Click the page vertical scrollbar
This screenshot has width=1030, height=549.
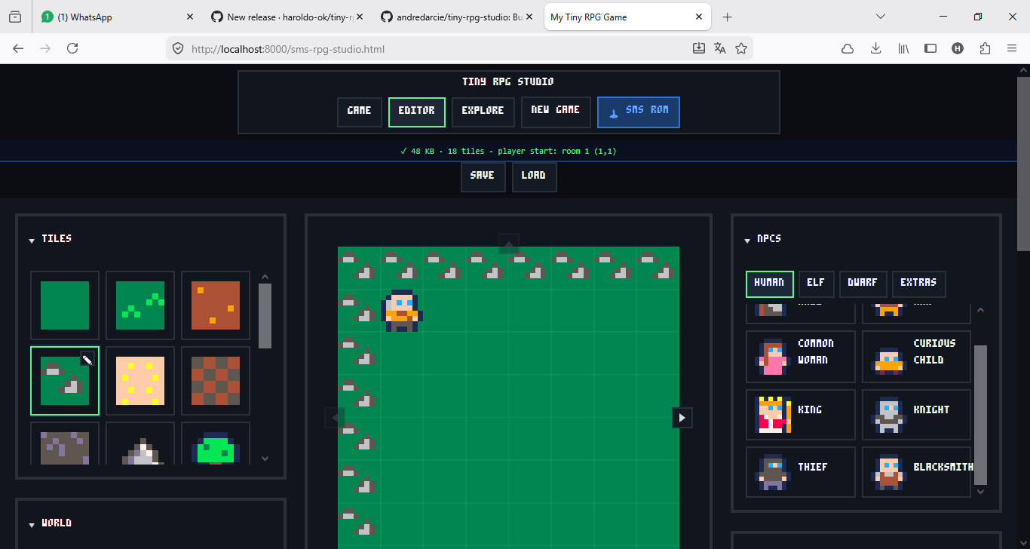pos(1023,164)
